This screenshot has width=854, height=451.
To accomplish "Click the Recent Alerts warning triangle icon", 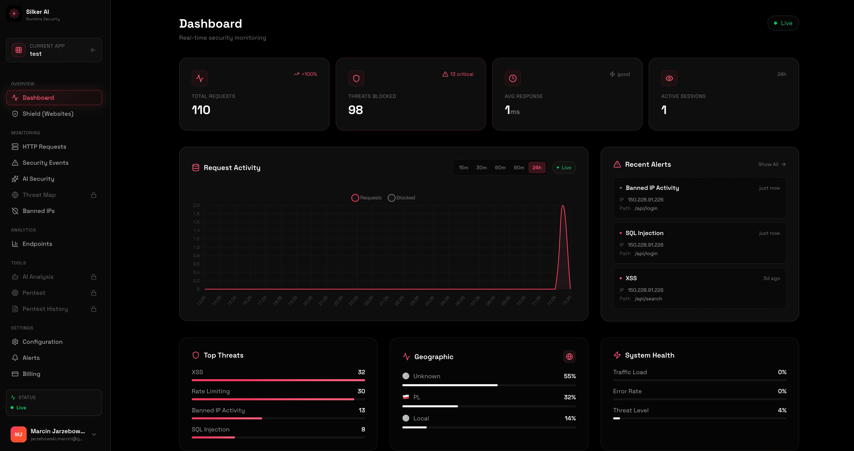I will click(617, 164).
